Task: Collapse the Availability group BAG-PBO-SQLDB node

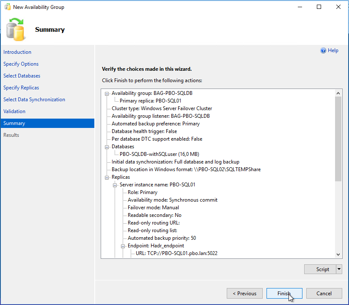Action: pos(107,93)
